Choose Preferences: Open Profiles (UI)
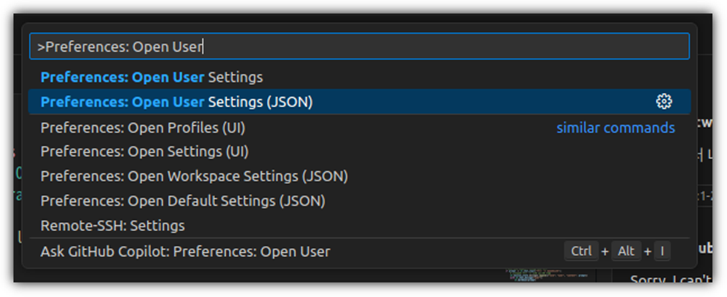The image size is (727, 297). click(x=143, y=128)
